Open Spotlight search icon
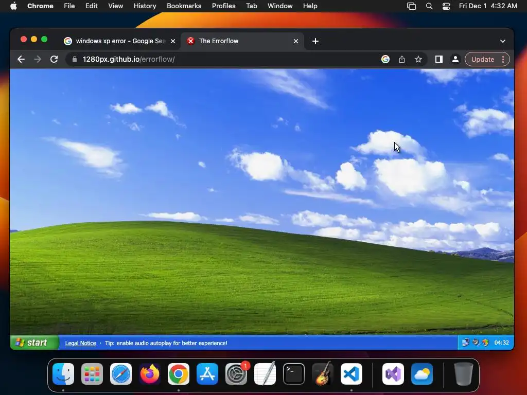 429,6
